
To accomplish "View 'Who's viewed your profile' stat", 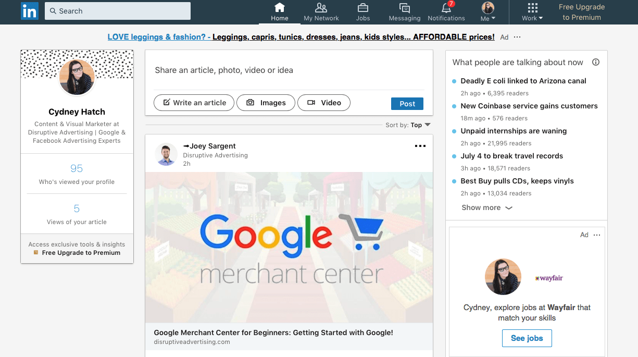I will tap(77, 174).
